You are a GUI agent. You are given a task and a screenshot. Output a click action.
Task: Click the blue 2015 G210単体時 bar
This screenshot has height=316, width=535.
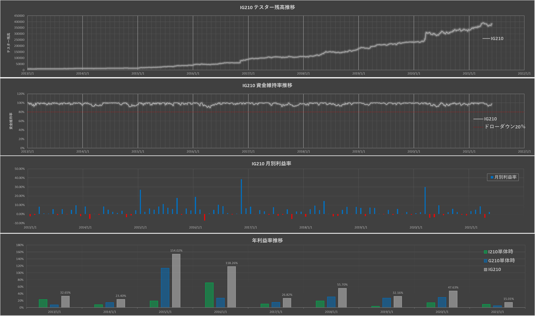(165, 288)
